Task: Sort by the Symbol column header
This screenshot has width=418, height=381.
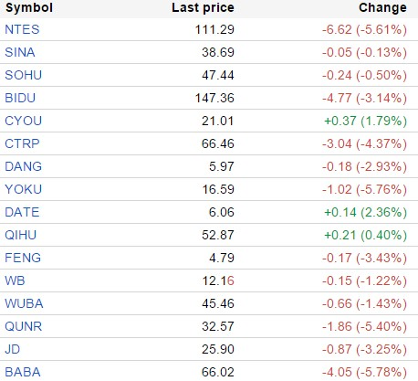Action: point(29,8)
